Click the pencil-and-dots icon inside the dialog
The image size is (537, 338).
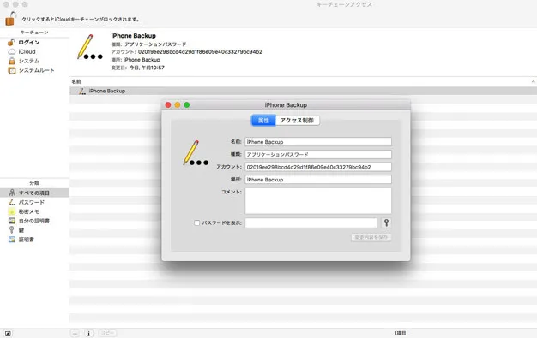[x=196, y=153]
